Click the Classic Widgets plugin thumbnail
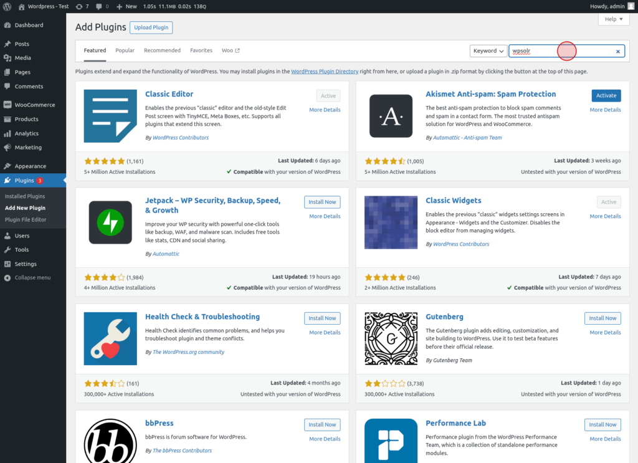638x463 pixels. pos(391,222)
